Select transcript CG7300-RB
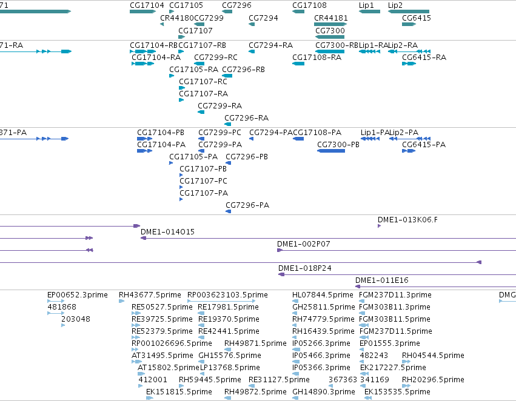 click(x=330, y=51)
